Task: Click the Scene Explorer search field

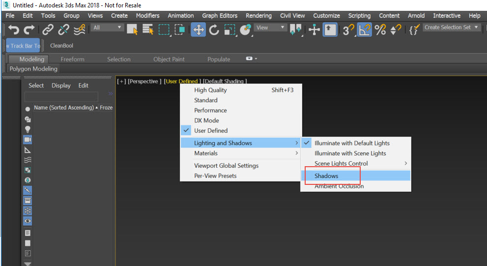Action: (61, 97)
